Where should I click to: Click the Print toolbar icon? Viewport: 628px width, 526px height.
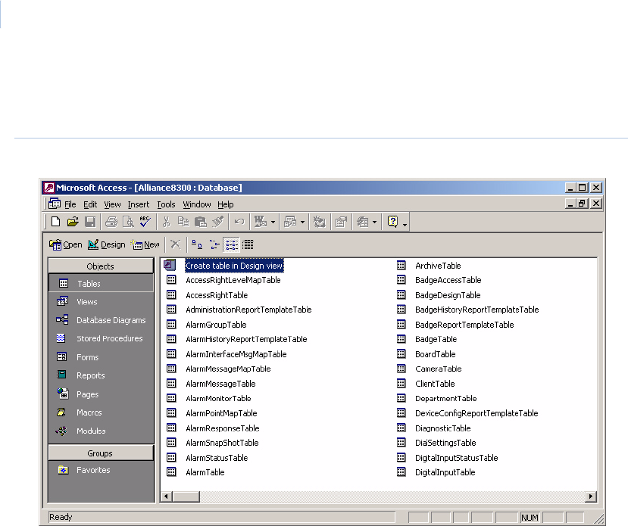tap(111, 222)
